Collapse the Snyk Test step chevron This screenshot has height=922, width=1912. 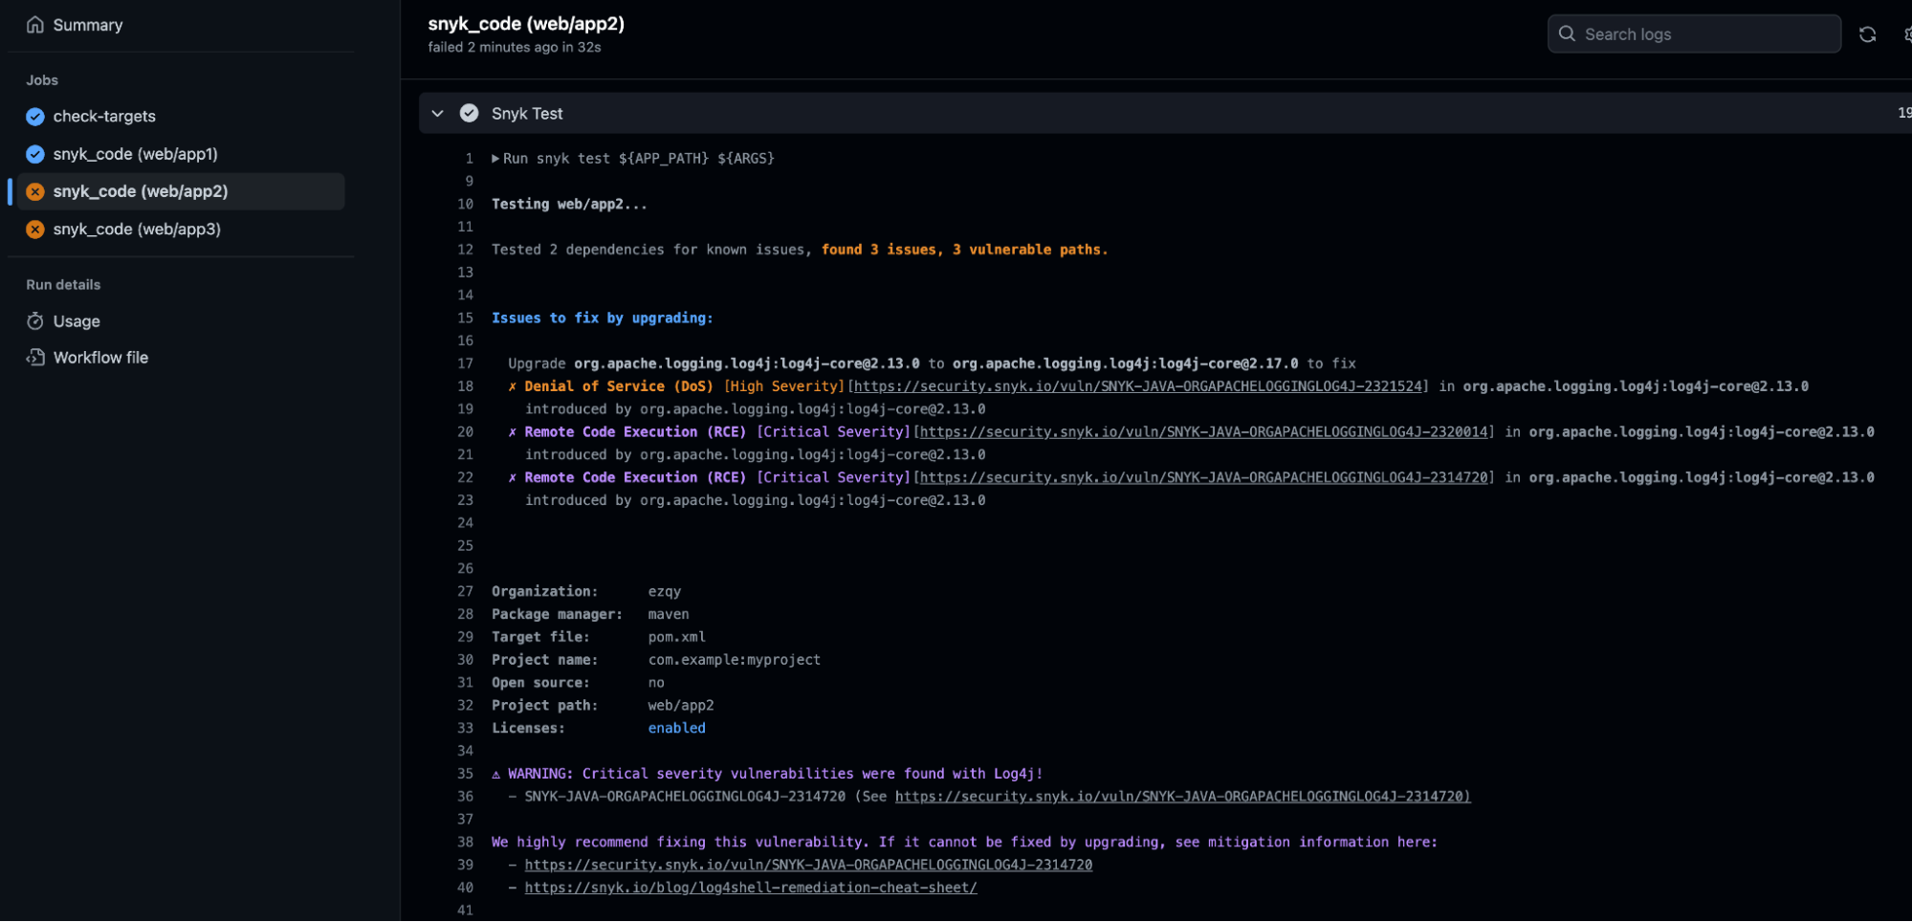[437, 113]
